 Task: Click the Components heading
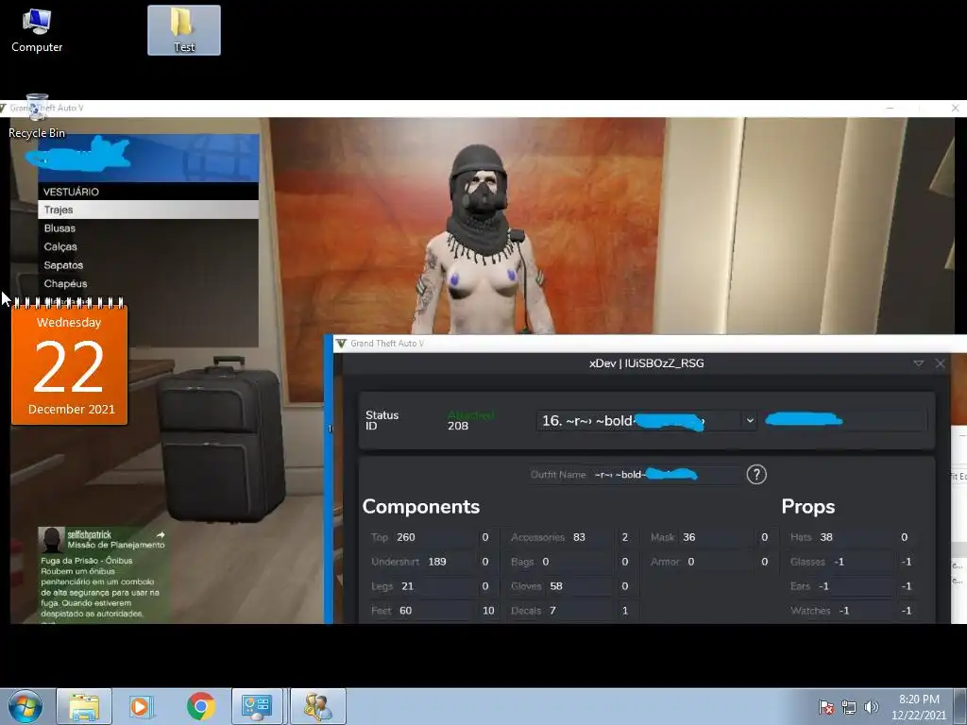click(420, 507)
